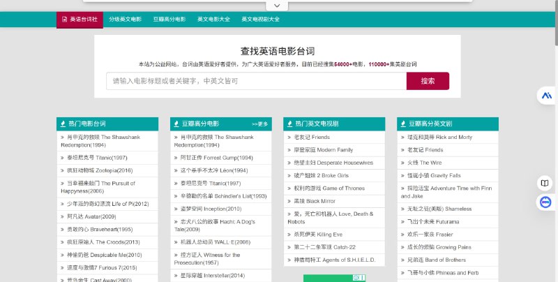This screenshot has width=558, height=282.
Task: Click the blue floating logo icon on right edge
Action: (546, 94)
